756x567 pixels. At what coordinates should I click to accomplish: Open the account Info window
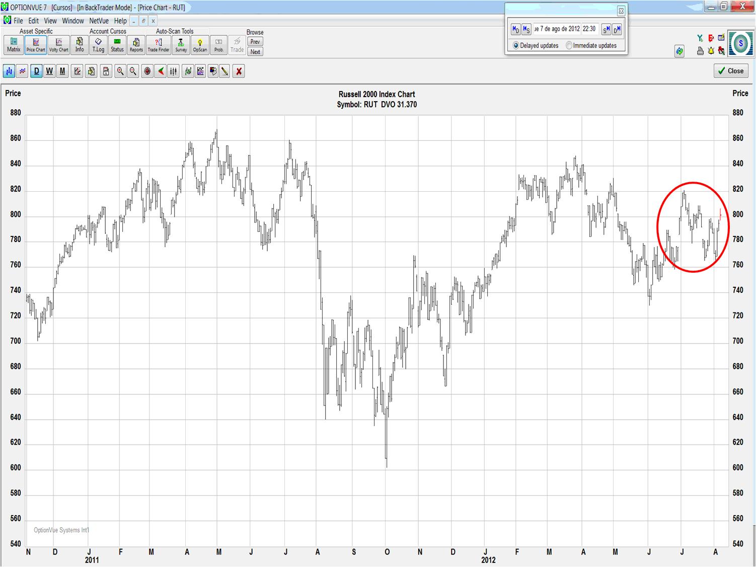click(x=80, y=45)
